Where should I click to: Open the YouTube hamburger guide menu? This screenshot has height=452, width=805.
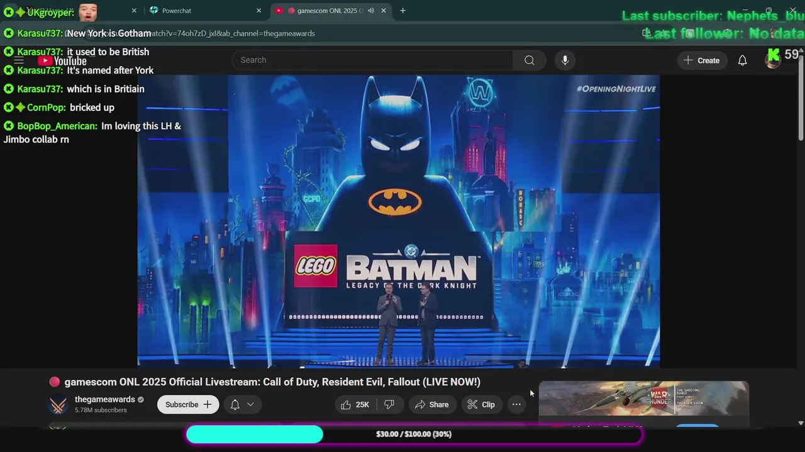point(19,60)
